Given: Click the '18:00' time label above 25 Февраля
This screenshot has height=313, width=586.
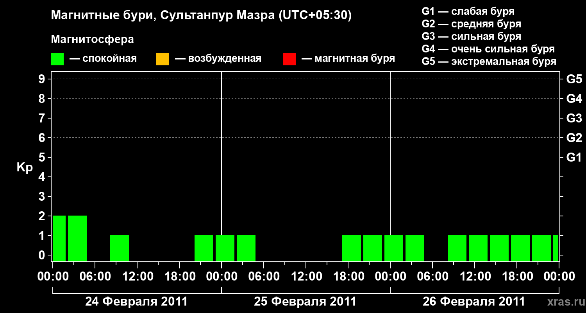Looking at the screenshot, I should click(348, 277).
